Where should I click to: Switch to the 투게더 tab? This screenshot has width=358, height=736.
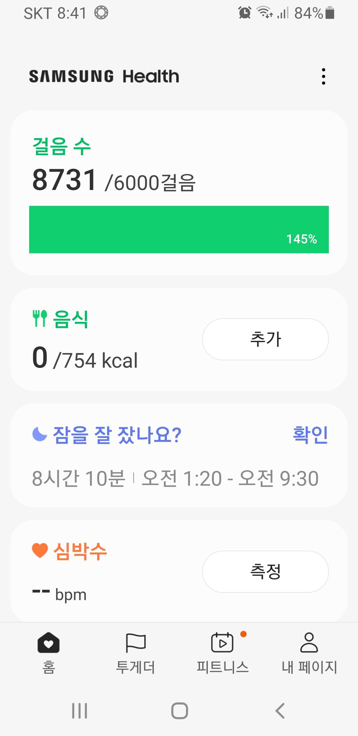(136, 652)
